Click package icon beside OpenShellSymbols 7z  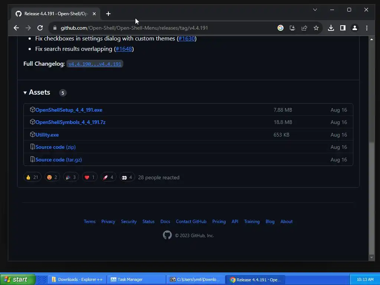click(33, 122)
